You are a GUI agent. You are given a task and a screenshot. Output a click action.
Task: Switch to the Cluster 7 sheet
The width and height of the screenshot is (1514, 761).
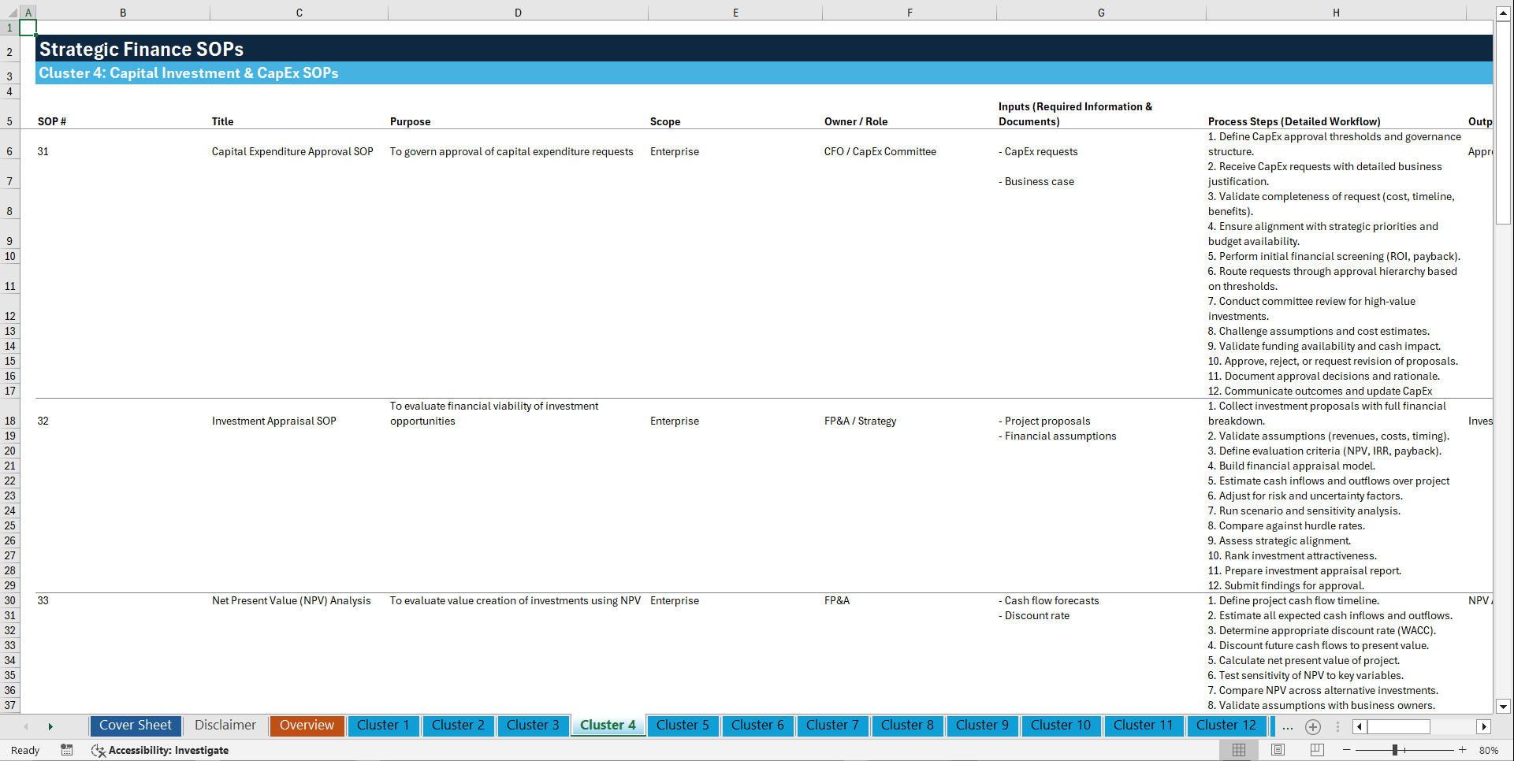click(x=832, y=725)
